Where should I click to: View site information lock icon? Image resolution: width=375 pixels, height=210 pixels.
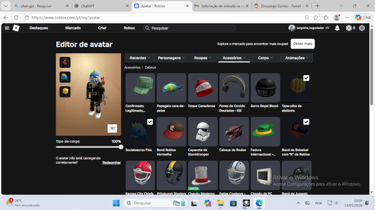27,17
